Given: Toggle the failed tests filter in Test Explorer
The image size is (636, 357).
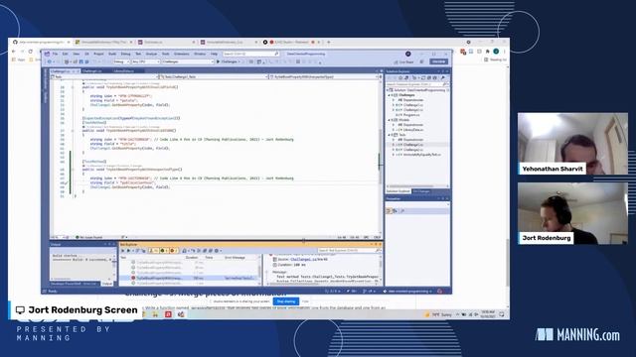Looking at the screenshot, I should coord(173,251).
